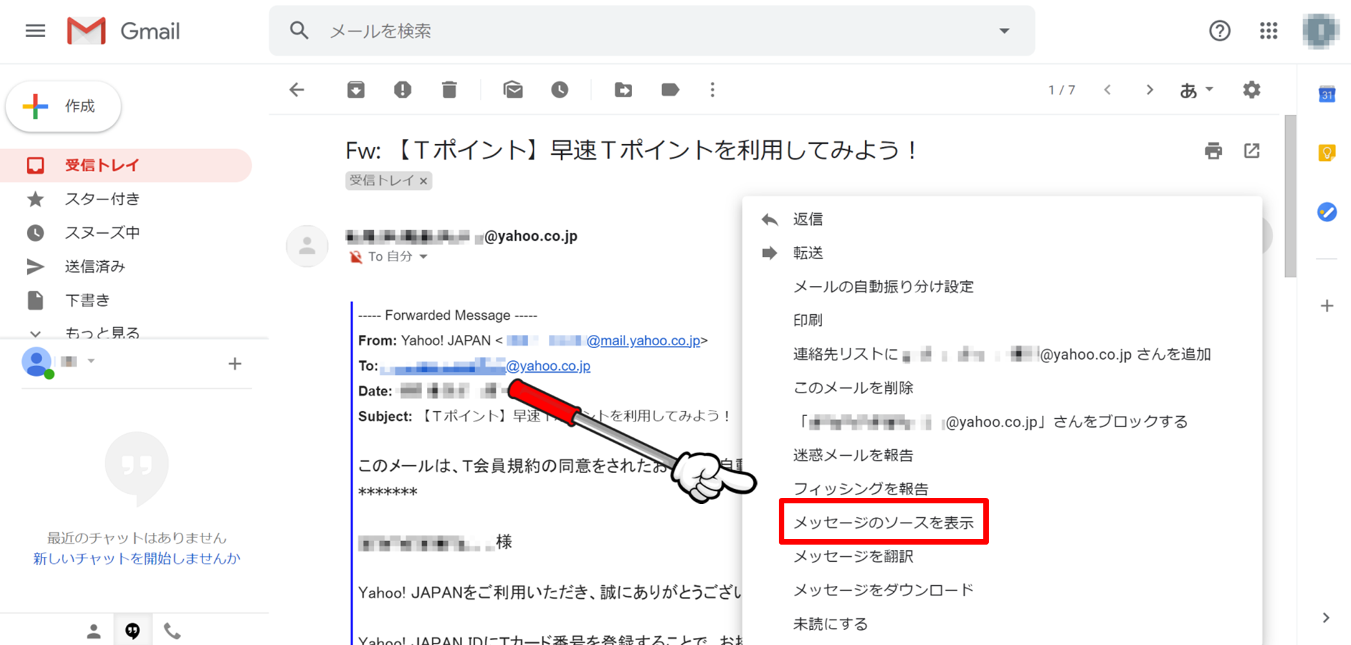Go to the newer message chevron
Viewport: 1351px width, 645px height.
(x=1107, y=89)
